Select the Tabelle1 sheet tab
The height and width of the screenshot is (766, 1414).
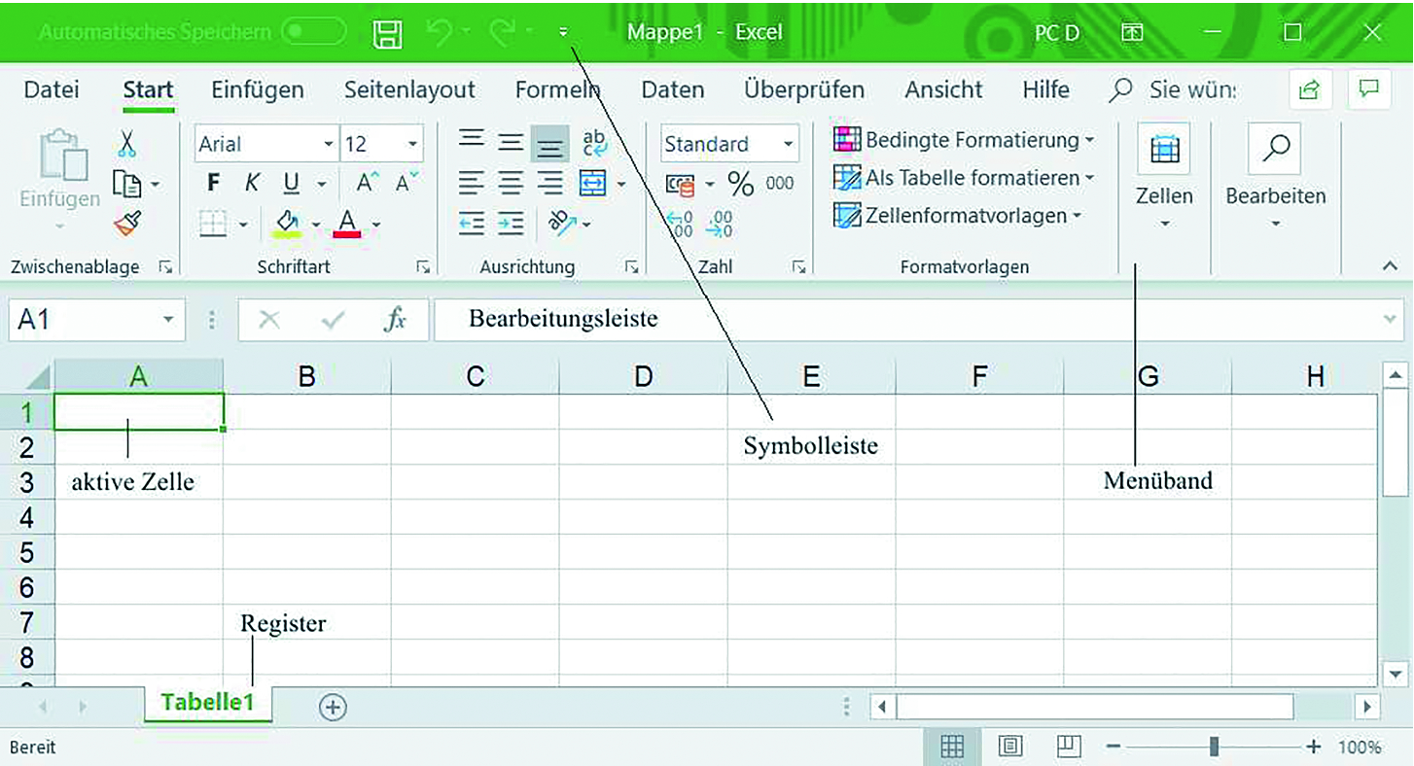pyautogui.click(x=208, y=703)
